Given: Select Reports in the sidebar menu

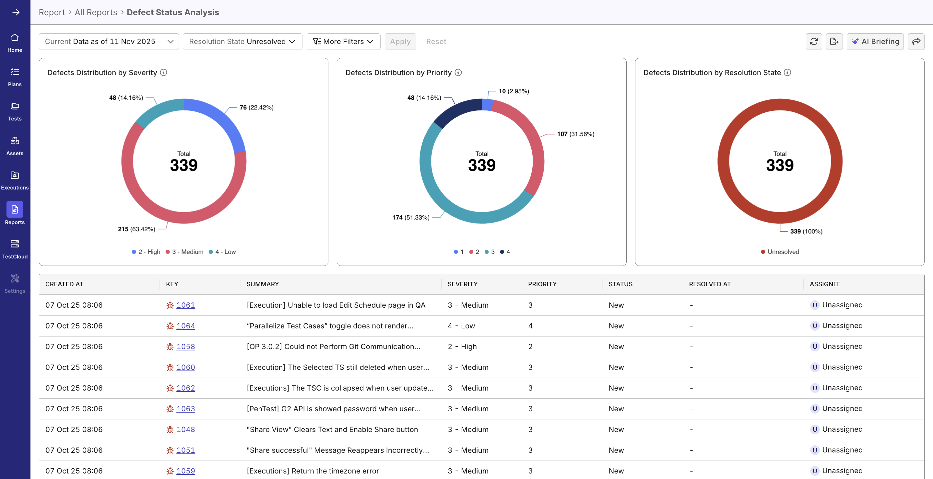Looking at the screenshot, I should coord(15,213).
